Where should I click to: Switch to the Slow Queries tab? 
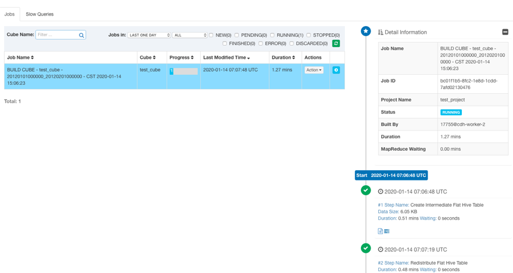coord(40,14)
